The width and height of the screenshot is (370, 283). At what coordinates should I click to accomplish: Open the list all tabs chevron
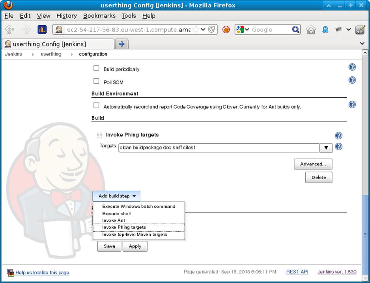[362, 43]
